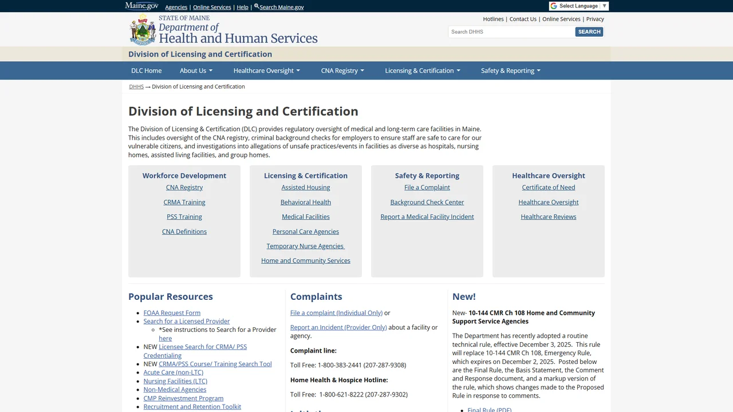The width and height of the screenshot is (733, 412).
Task: Open the FOAA Request Form link
Action: [x=172, y=312]
